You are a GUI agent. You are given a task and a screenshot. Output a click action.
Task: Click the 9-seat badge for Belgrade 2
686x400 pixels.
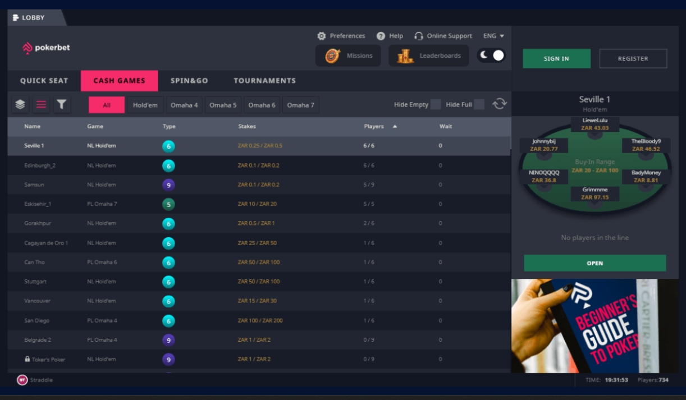168,340
